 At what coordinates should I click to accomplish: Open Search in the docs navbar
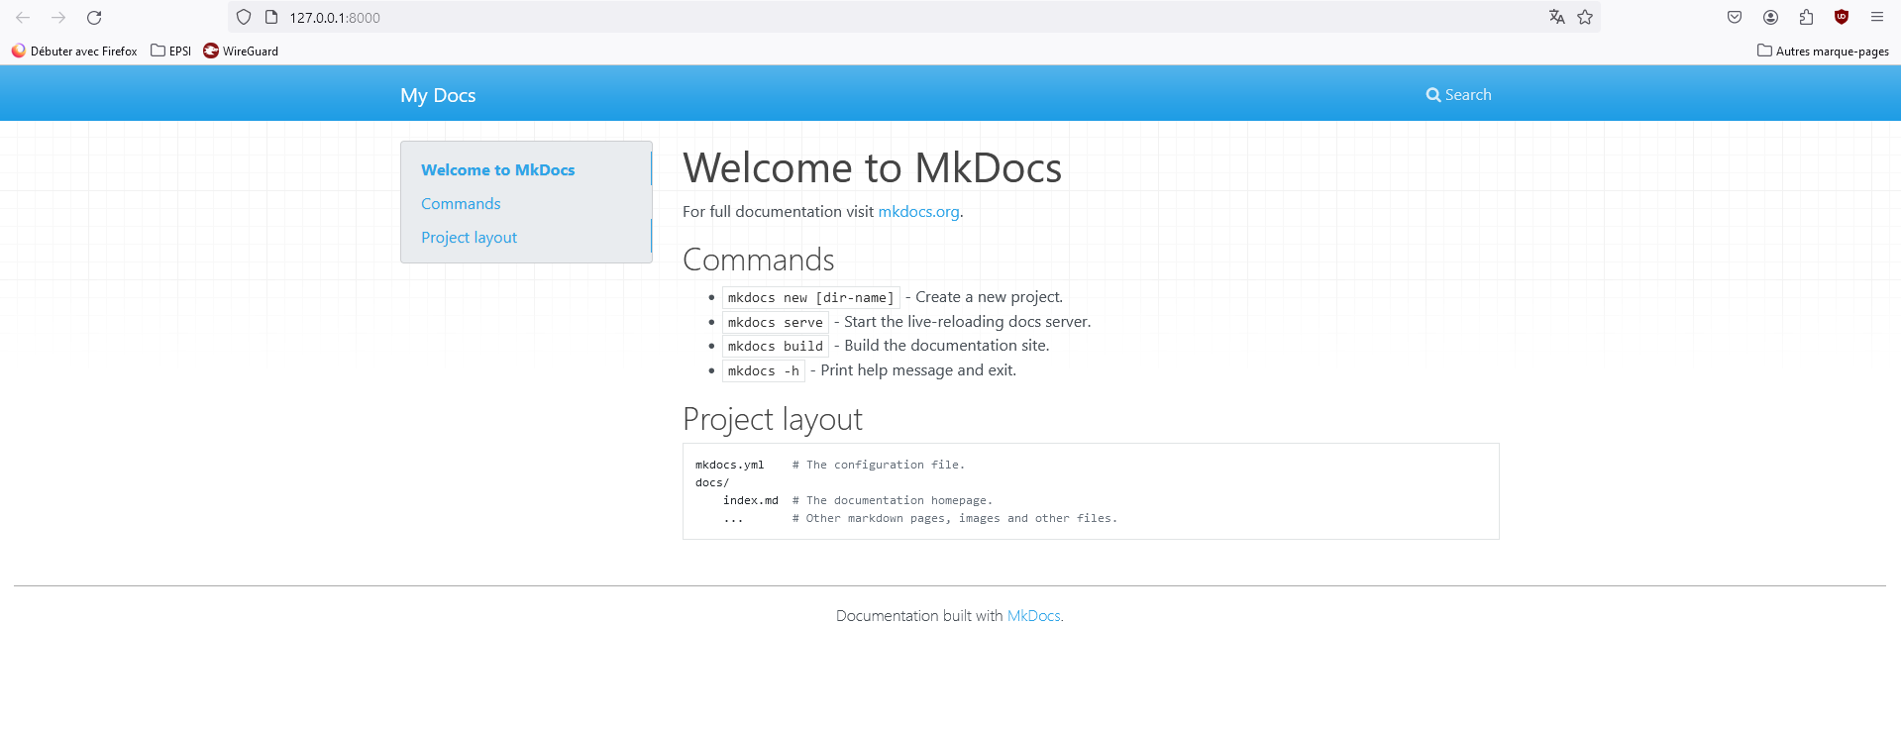(1458, 95)
